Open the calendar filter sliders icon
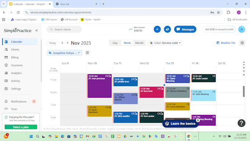Screen dimensions: 250x141 coord(87,53)
